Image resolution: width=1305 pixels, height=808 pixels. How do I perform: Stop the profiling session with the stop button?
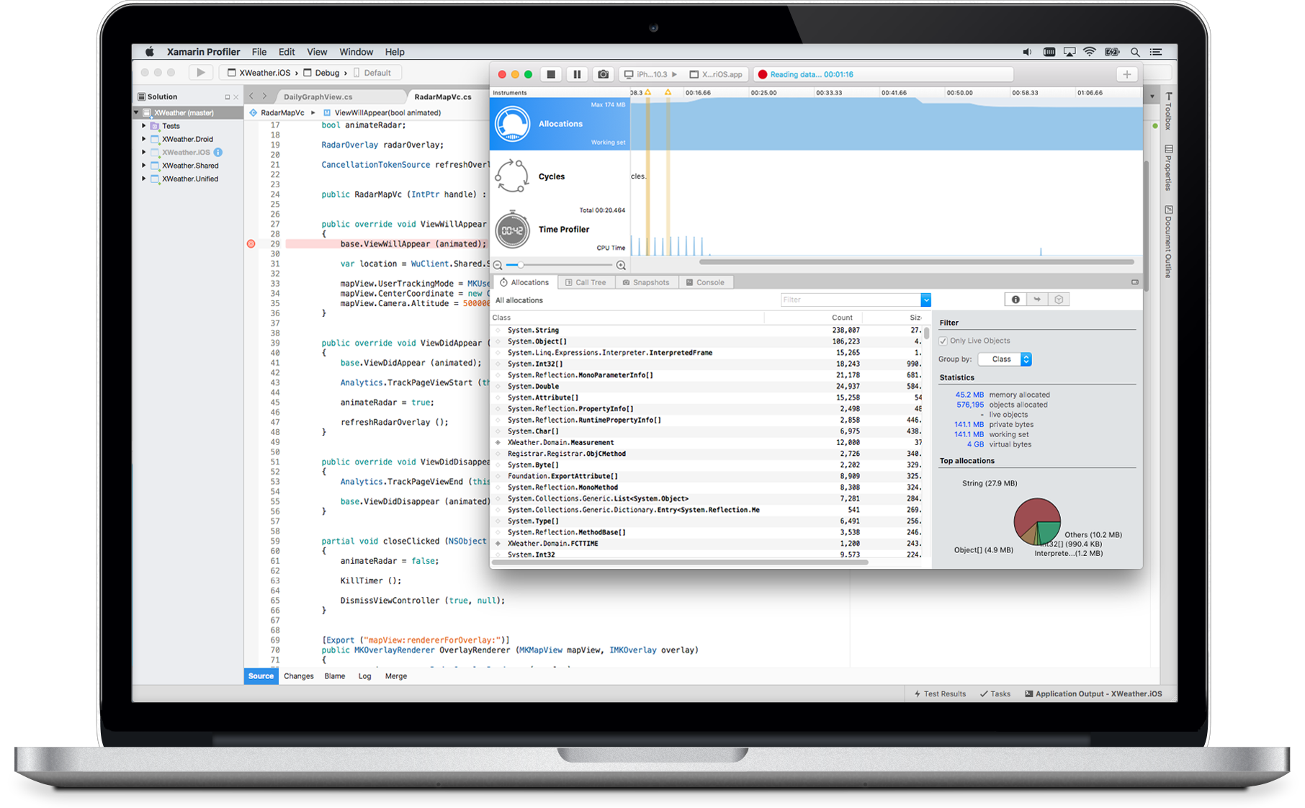click(x=551, y=74)
